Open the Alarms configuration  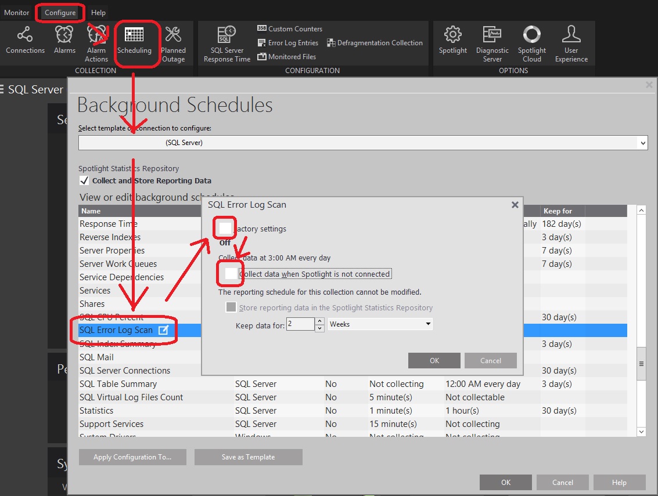click(x=64, y=40)
